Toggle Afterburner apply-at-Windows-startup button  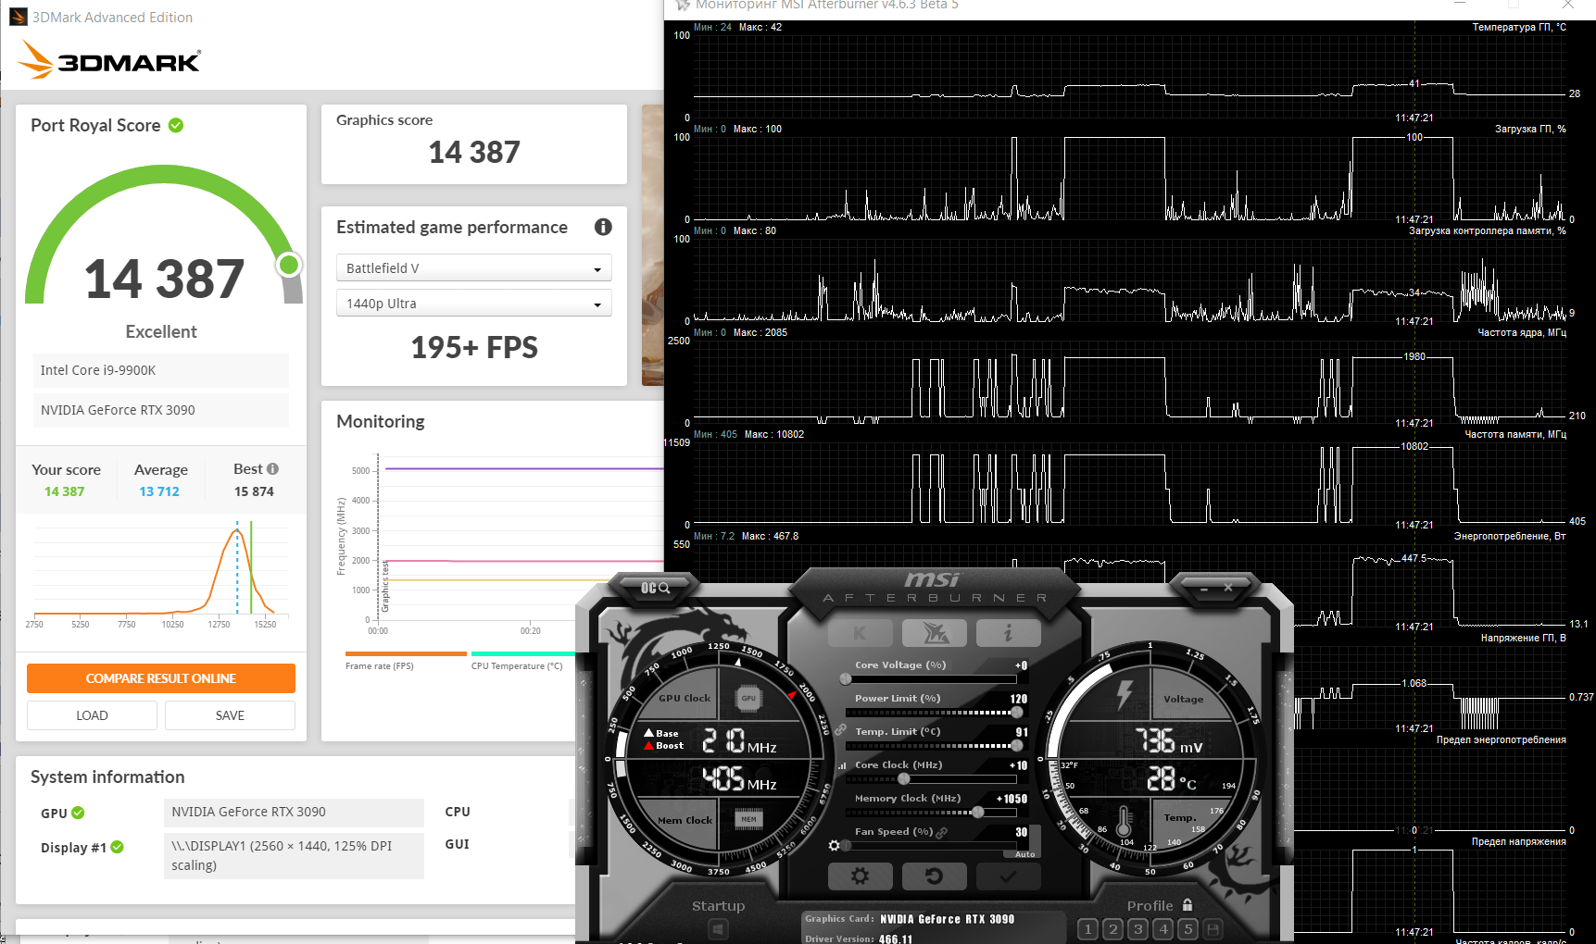coord(718,928)
